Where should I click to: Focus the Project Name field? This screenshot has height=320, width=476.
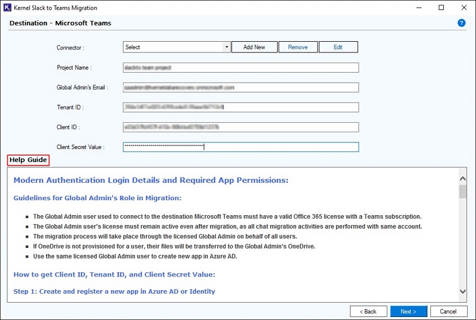(x=241, y=67)
